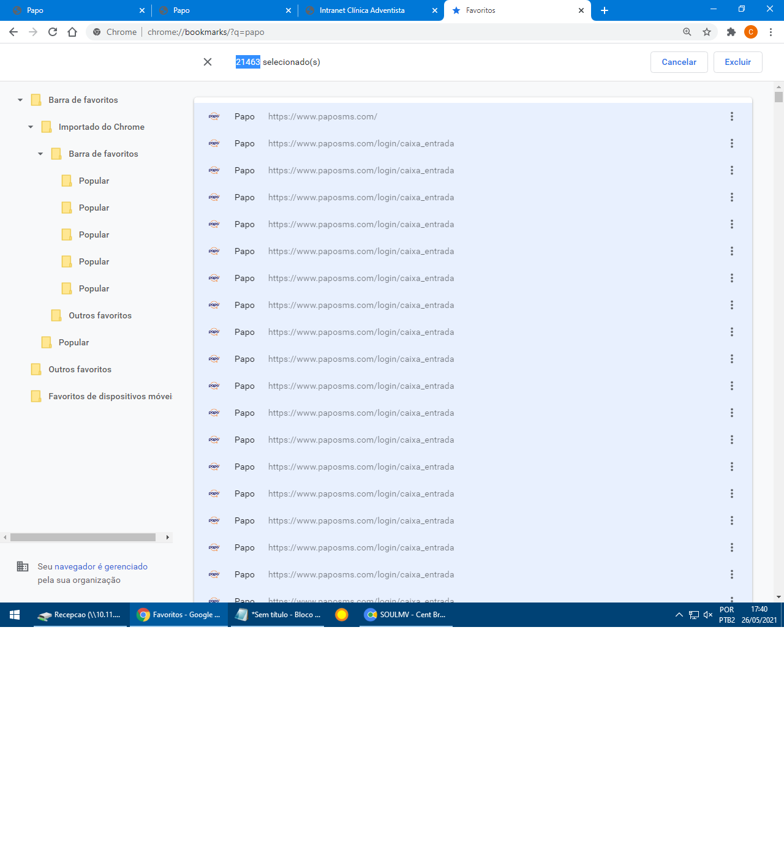784x856 pixels.
Task: Click sidebar scrollbar right arrow
Action: pos(167,537)
